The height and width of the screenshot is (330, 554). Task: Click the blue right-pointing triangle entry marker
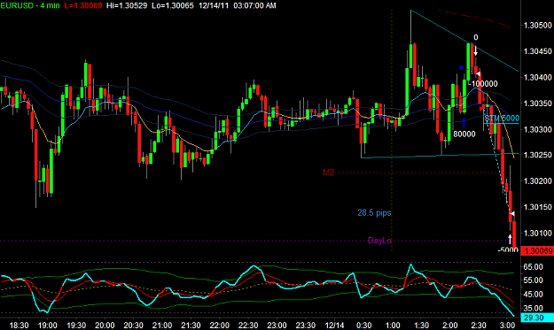[x=462, y=67]
